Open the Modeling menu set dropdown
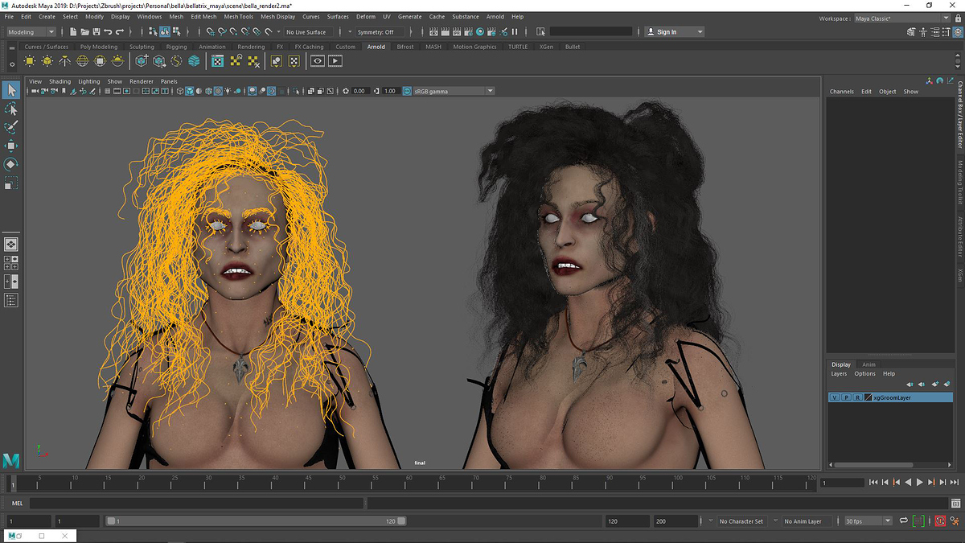The image size is (965, 543). [31, 32]
